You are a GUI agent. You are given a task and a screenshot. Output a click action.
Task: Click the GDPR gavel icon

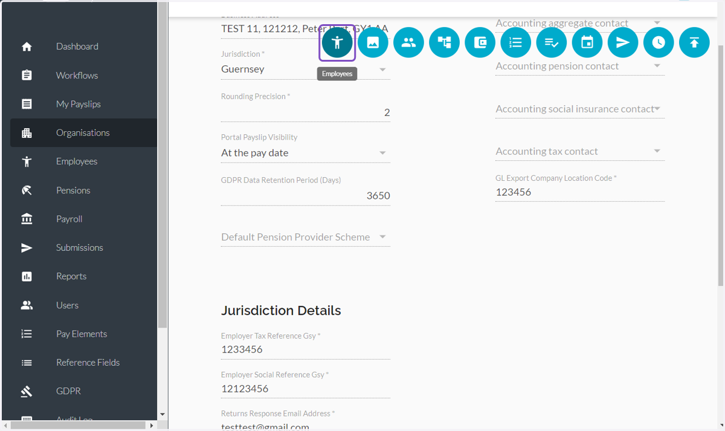click(27, 391)
